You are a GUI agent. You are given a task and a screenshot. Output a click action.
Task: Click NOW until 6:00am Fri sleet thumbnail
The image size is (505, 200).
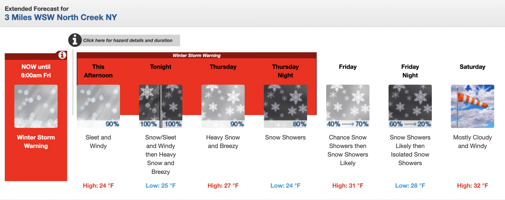36,106
